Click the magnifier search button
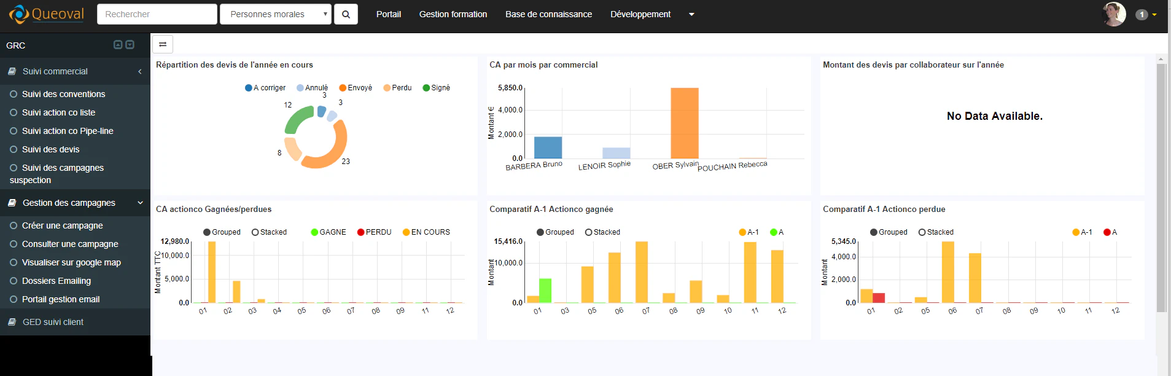This screenshot has width=1171, height=376. 346,14
